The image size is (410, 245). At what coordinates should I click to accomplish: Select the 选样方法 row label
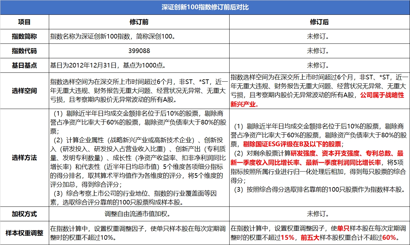(x=24, y=157)
